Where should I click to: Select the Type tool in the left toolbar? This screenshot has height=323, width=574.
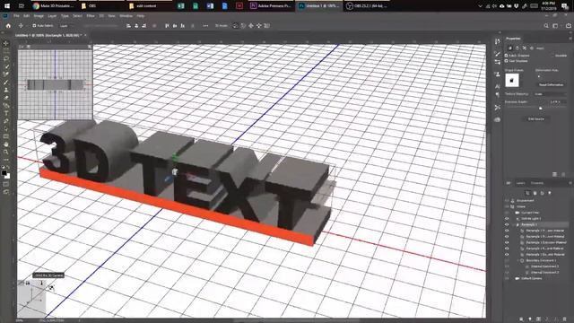pyautogui.click(x=6, y=113)
